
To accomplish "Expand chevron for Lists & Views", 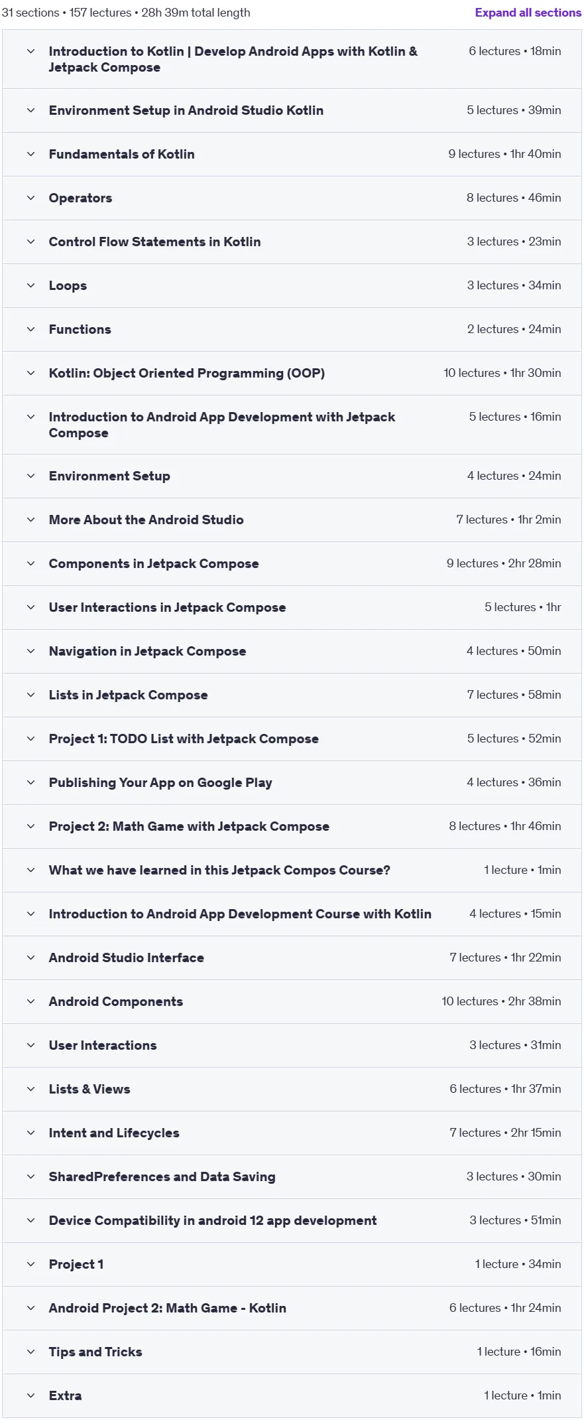I will pyautogui.click(x=30, y=1089).
